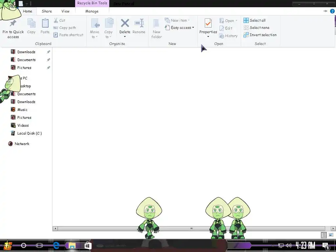Click the Delete X icon
Viewport: 336px width, 252px height.
(125, 23)
